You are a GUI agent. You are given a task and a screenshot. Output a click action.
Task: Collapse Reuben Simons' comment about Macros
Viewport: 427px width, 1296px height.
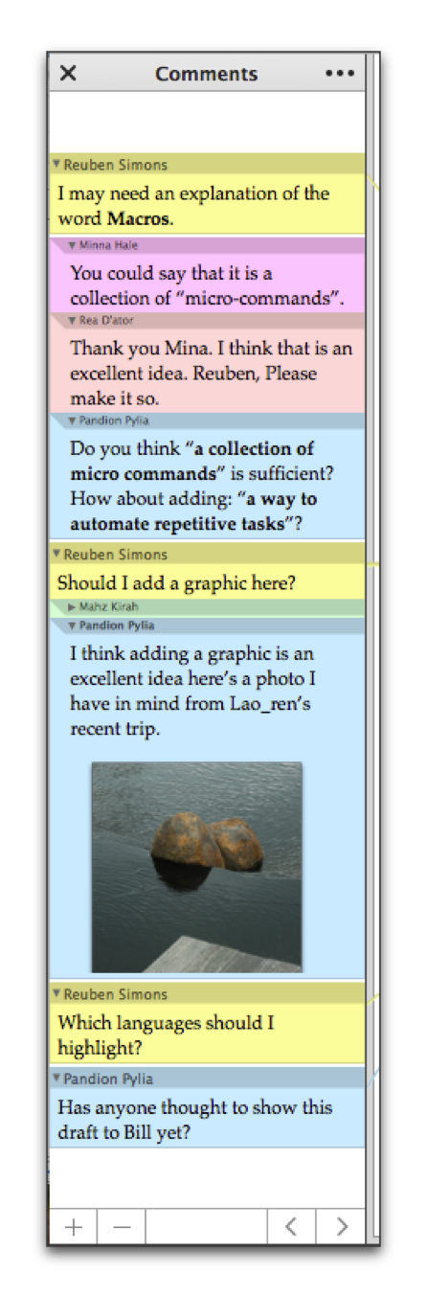tap(56, 165)
